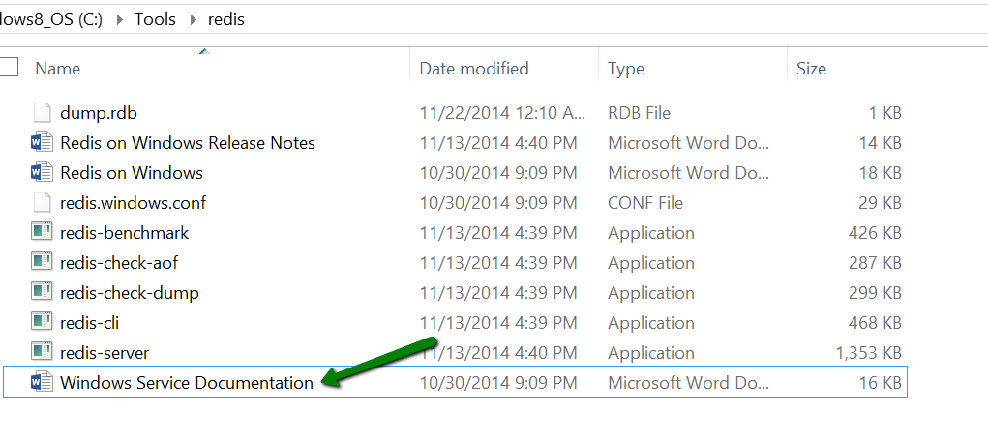Click the redis-check-aof application icon

click(x=41, y=262)
